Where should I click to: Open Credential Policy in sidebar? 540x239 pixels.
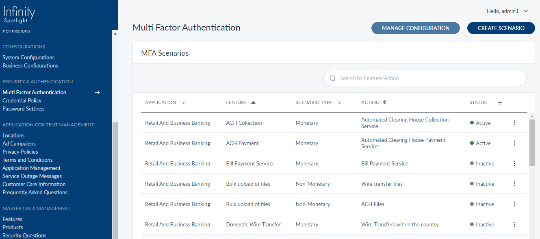coord(22,100)
